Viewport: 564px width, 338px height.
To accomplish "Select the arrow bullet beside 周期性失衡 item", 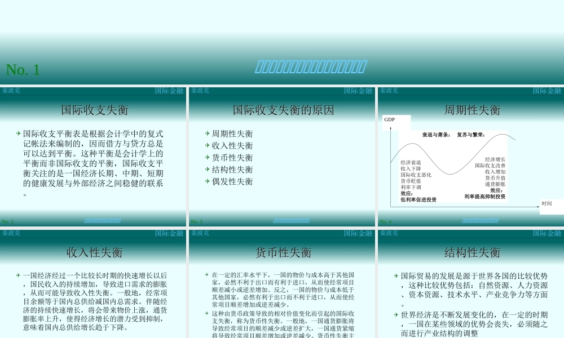I will pos(207,134).
